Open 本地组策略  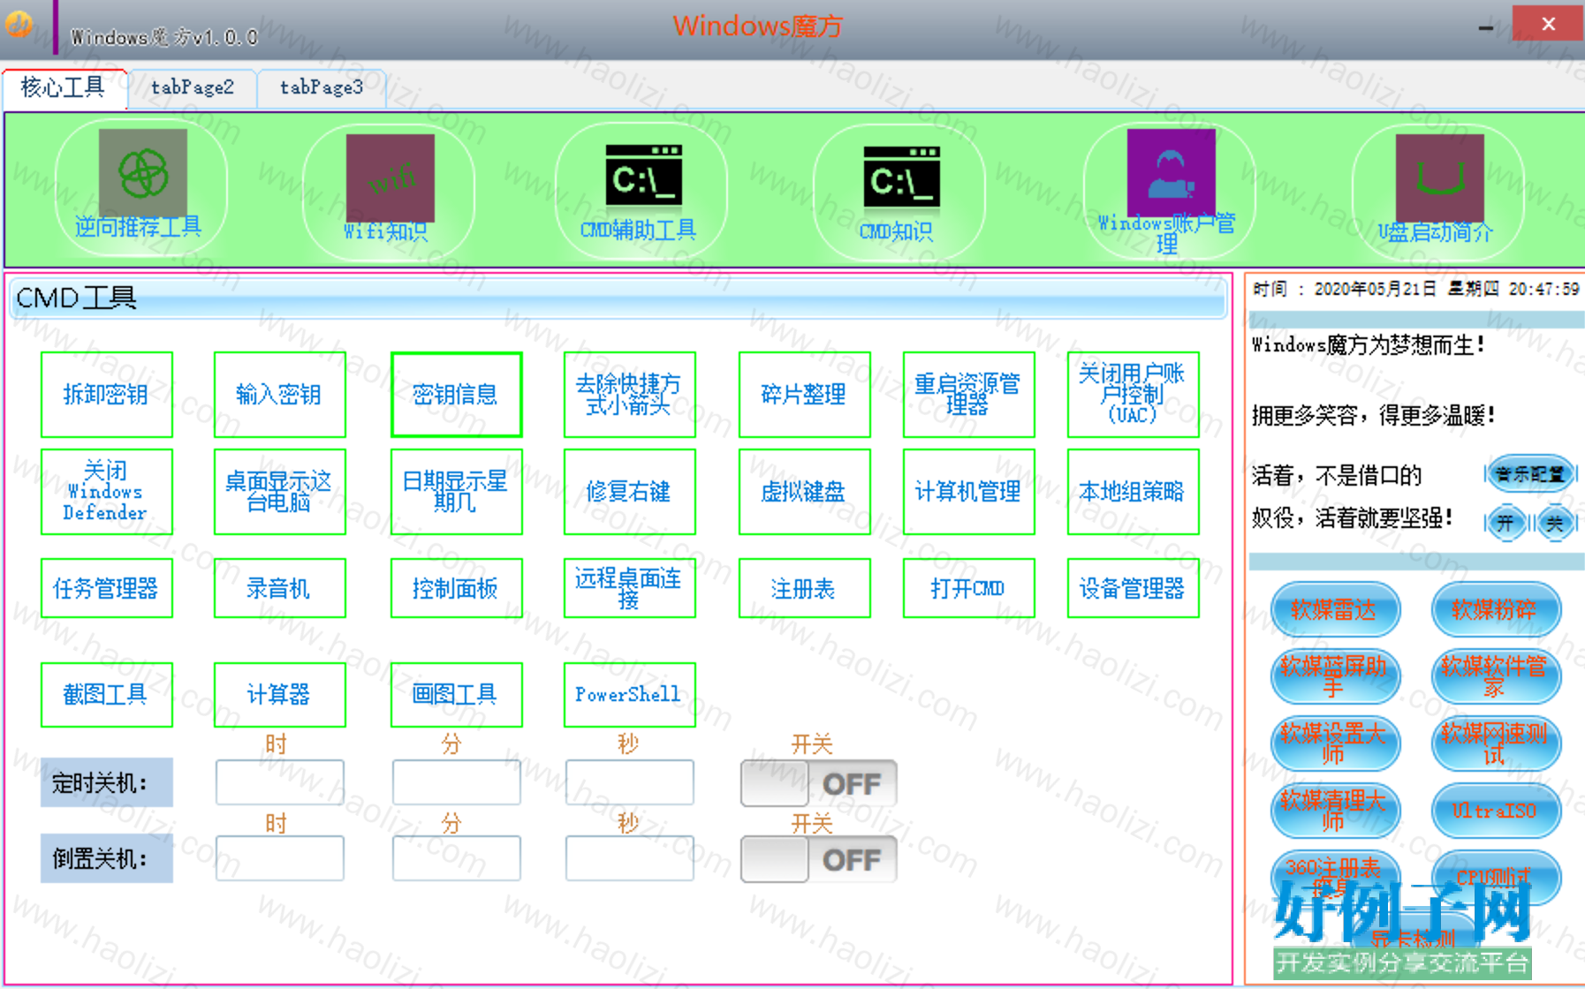[1133, 492]
